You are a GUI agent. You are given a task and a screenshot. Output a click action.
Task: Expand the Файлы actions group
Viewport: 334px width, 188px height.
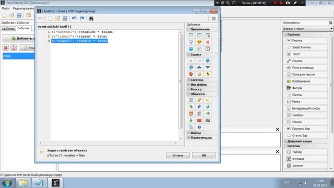(189, 133)
